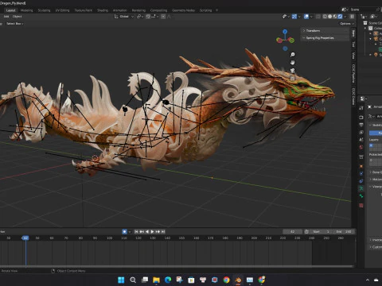The height and width of the screenshot is (286, 382).
Task: Open the Add menu in viewport header
Action: (x=6, y=17)
